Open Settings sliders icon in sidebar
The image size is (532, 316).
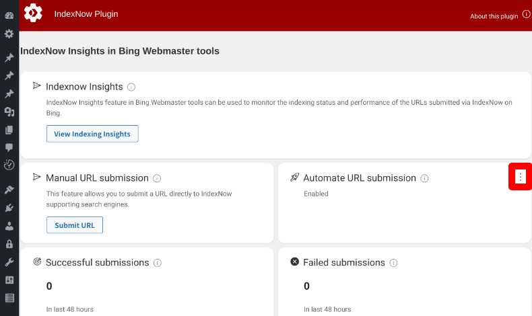click(x=9, y=280)
